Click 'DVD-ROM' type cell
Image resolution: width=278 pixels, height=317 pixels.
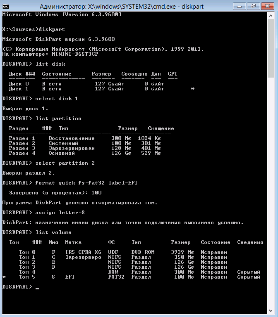(143, 252)
